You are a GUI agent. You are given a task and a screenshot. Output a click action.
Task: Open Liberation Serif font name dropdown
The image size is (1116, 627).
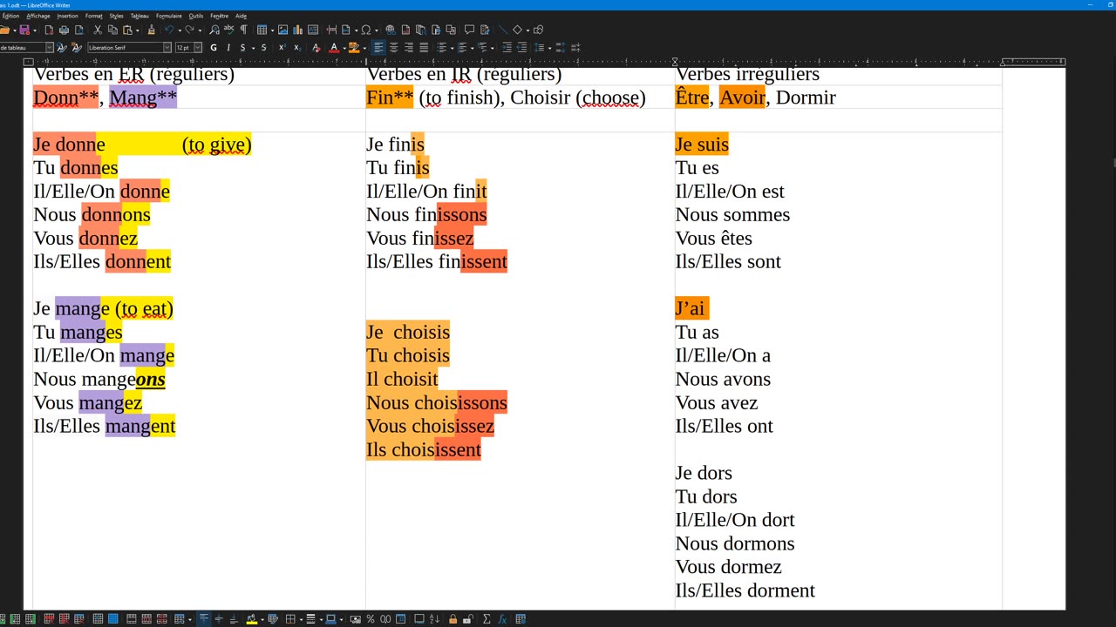pyautogui.click(x=167, y=47)
